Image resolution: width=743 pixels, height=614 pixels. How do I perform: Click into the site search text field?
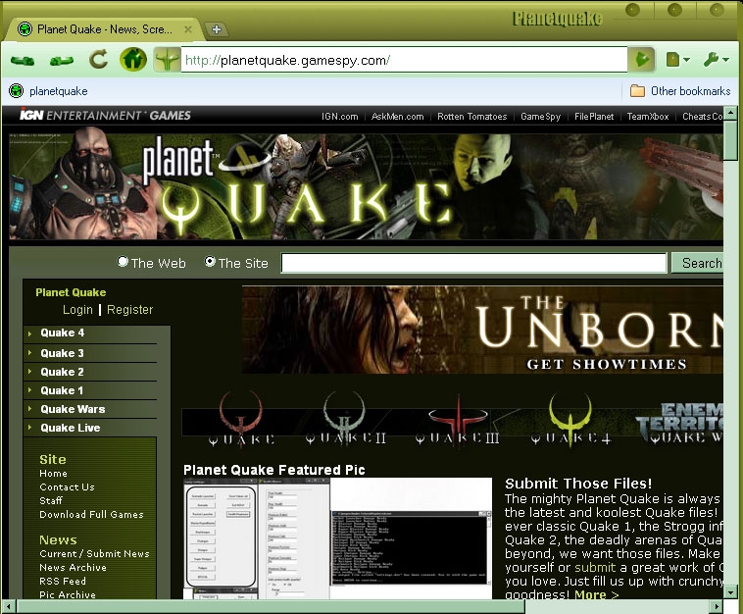pos(473,263)
